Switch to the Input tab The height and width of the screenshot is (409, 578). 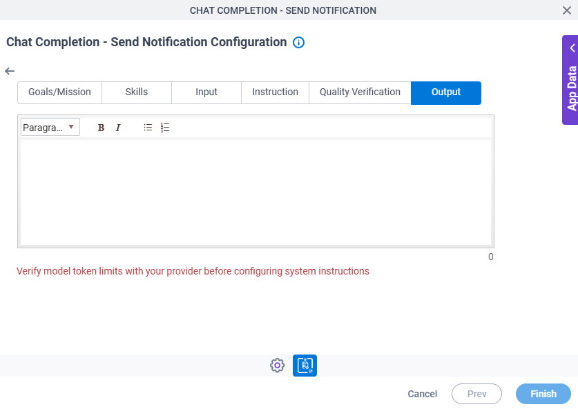(x=206, y=92)
